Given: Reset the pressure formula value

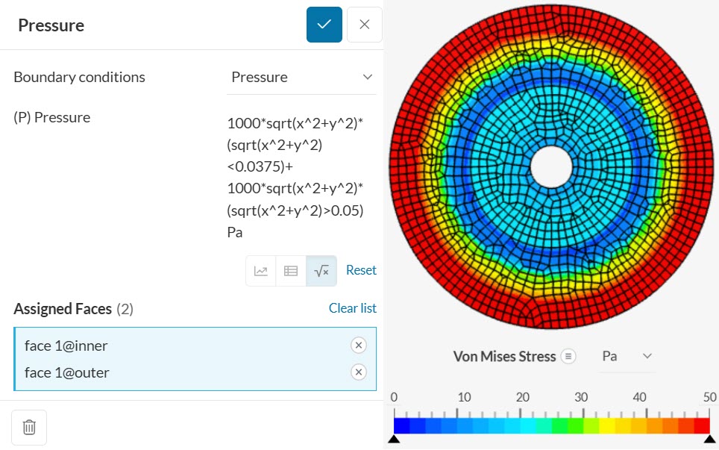Looking at the screenshot, I should coord(361,270).
